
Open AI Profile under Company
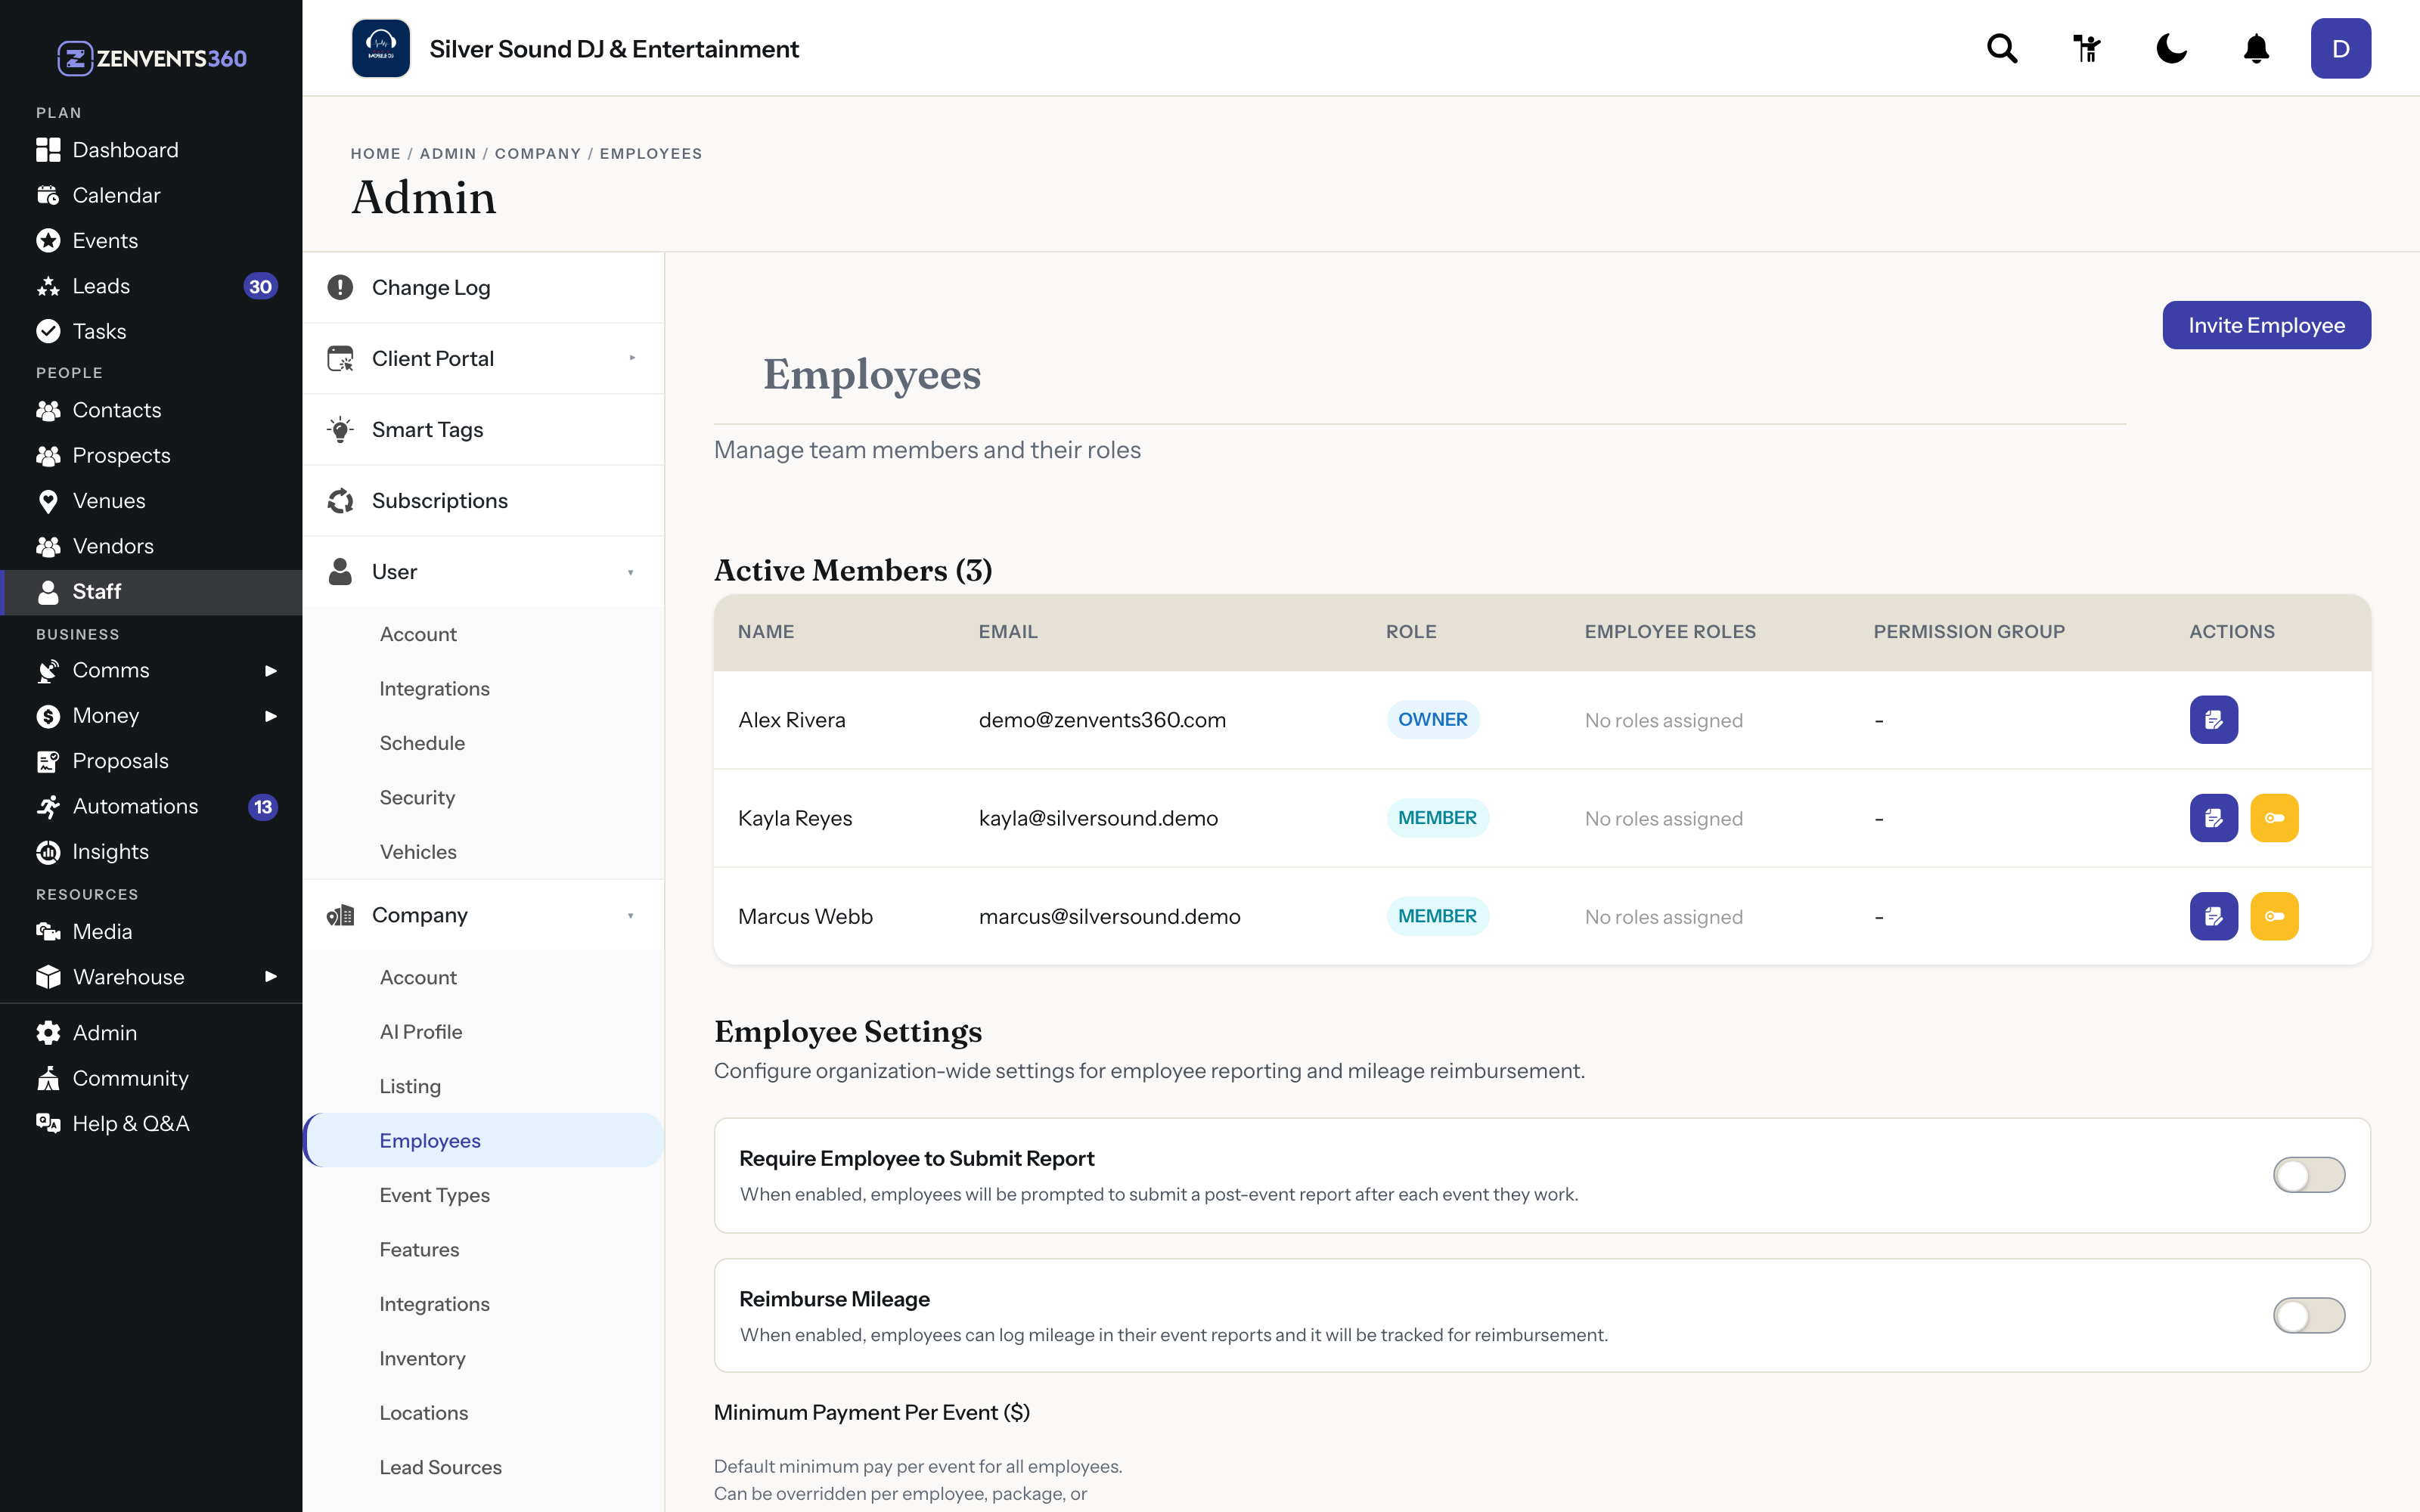483,1031
